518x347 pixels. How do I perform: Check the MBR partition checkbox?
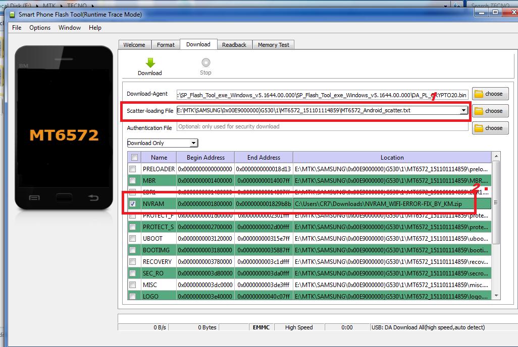pos(132,181)
